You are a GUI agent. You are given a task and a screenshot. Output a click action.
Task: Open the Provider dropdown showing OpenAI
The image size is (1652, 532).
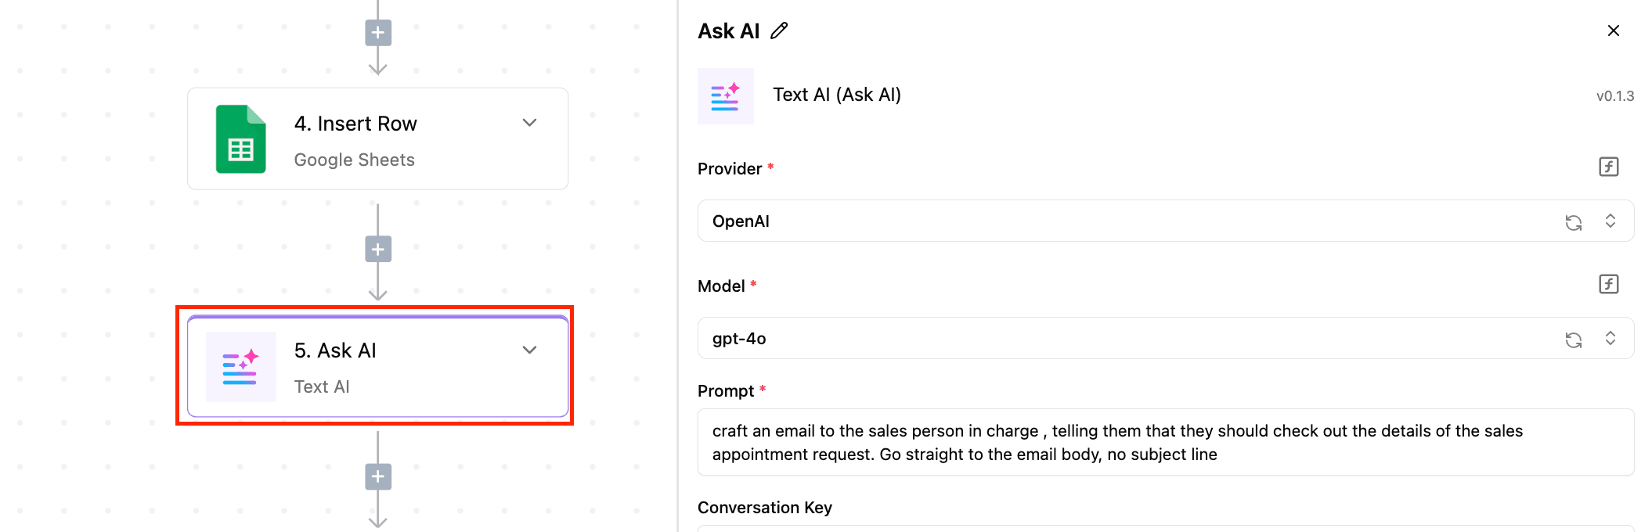1127,221
